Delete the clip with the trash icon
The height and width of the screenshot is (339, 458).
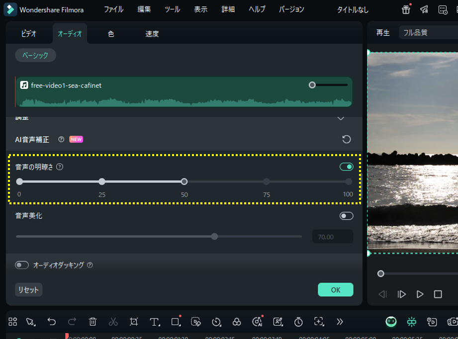click(x=92, y=322)
